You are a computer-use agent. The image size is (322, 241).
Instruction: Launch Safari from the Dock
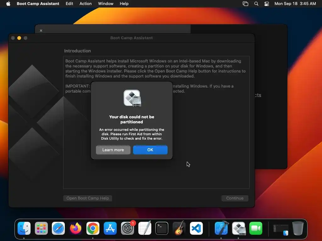tap(58, 228)
